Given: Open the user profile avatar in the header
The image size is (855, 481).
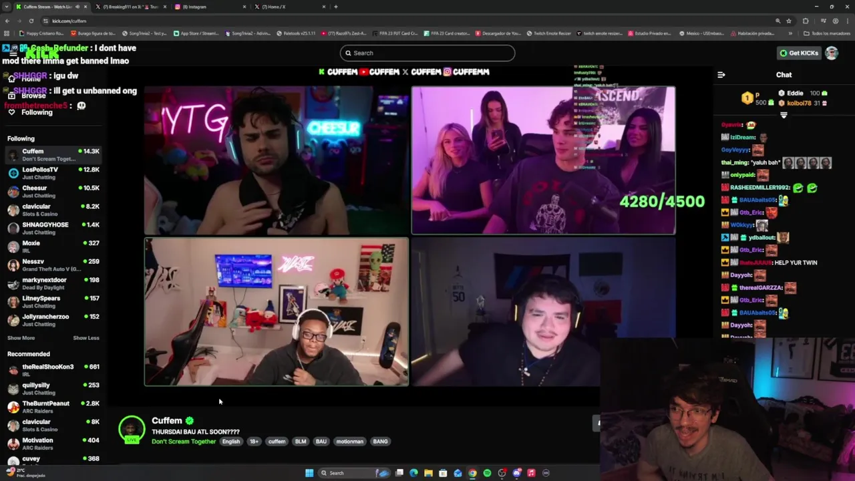Looking at the screenshot, I should point(832,53).
